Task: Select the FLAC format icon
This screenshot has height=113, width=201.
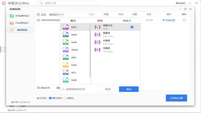Action: point(66,65)
